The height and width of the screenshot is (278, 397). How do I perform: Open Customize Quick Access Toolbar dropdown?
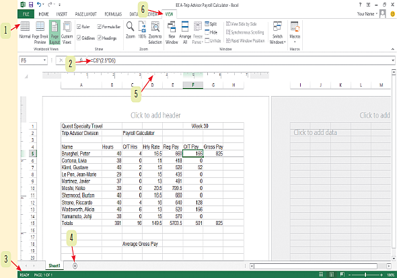tap(59, 5)
